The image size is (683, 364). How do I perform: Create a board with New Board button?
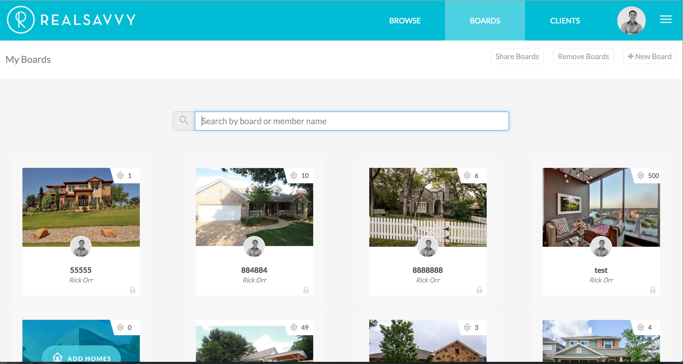649,56
